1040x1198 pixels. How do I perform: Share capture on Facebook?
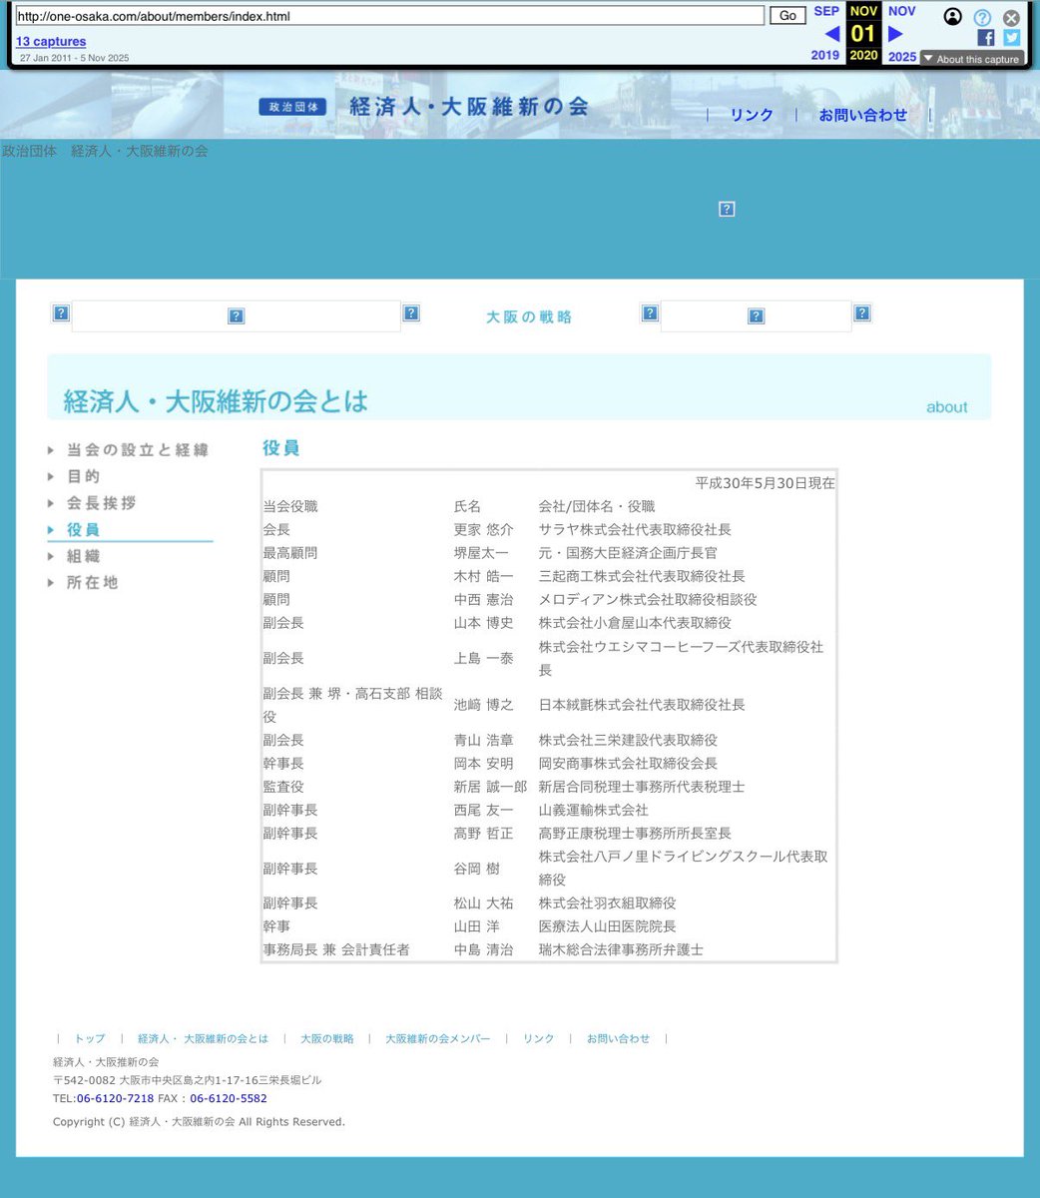coord(985,38)
